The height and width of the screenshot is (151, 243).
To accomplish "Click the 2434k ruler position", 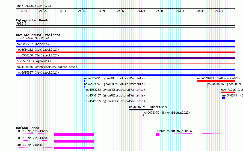I will click(82, 11).
